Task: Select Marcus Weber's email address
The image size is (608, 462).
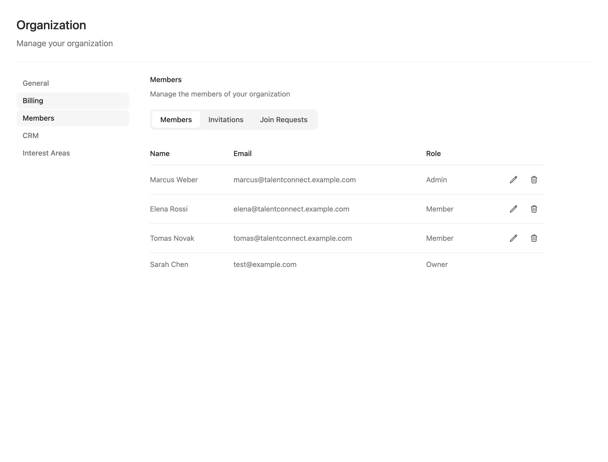Action: pyautogui.click(x=294, y=180)
